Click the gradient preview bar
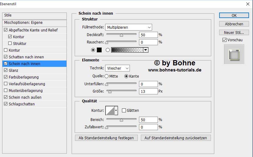The width and height of the screenshot is (253, 157). pyautogui.click(x=127, y=50)
